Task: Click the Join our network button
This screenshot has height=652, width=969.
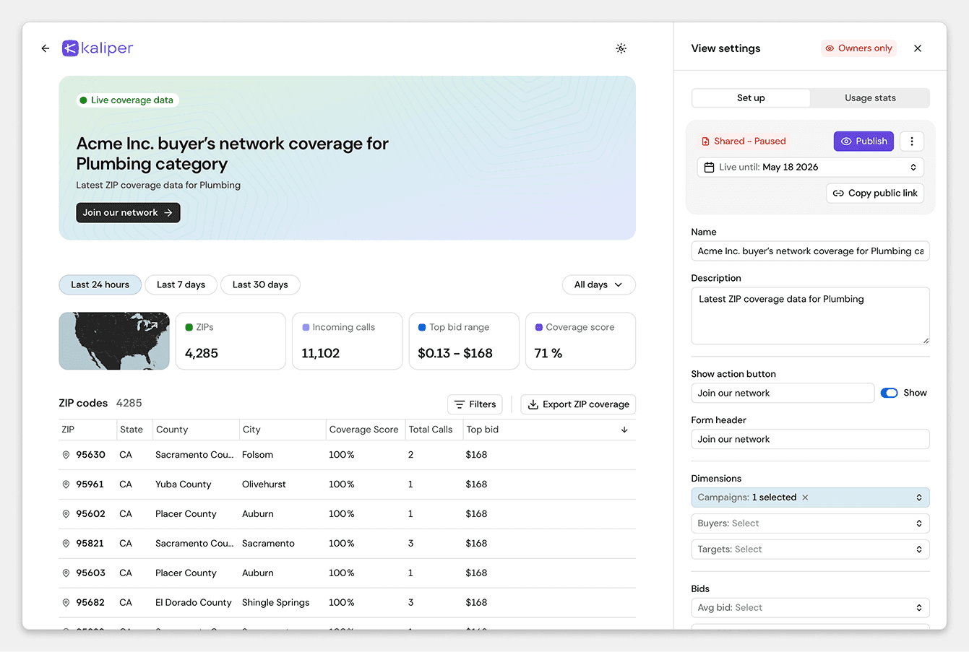Action: pyautogui.click(x=128, y=212)
